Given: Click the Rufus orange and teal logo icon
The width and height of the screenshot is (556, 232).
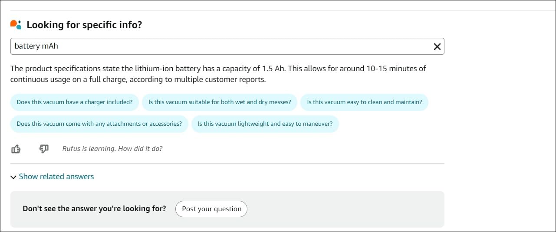Looking at the screenshot, I should click(x=16, y=25).
